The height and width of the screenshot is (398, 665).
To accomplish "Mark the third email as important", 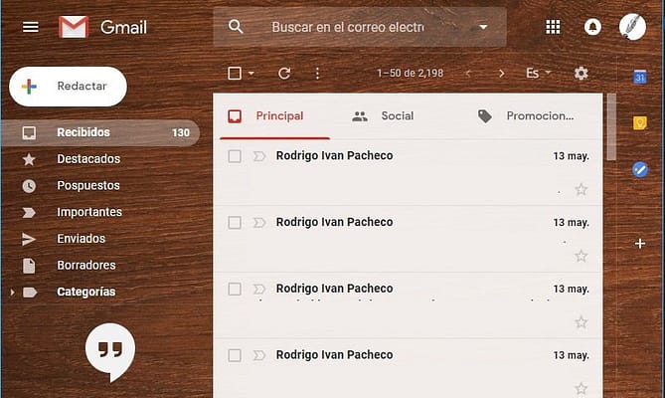I will point(259,289).
